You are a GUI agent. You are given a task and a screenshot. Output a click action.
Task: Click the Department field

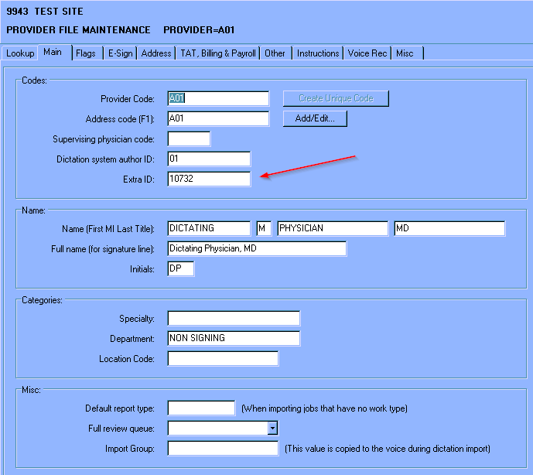(234, 338)
